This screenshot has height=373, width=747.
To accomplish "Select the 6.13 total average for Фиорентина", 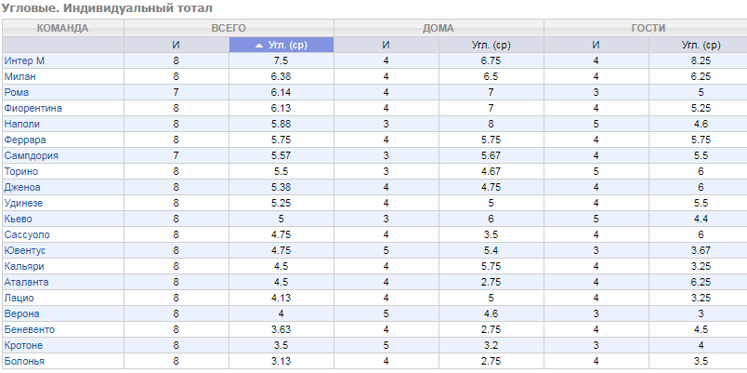I will (282, 108).
